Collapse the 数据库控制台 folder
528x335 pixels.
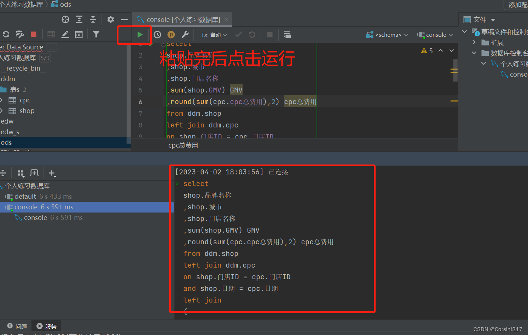(474, 53)
